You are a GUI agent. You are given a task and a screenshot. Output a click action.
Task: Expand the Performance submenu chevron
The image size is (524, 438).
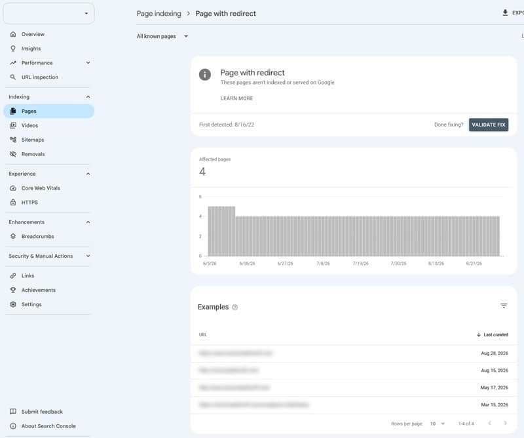(88, 62)
